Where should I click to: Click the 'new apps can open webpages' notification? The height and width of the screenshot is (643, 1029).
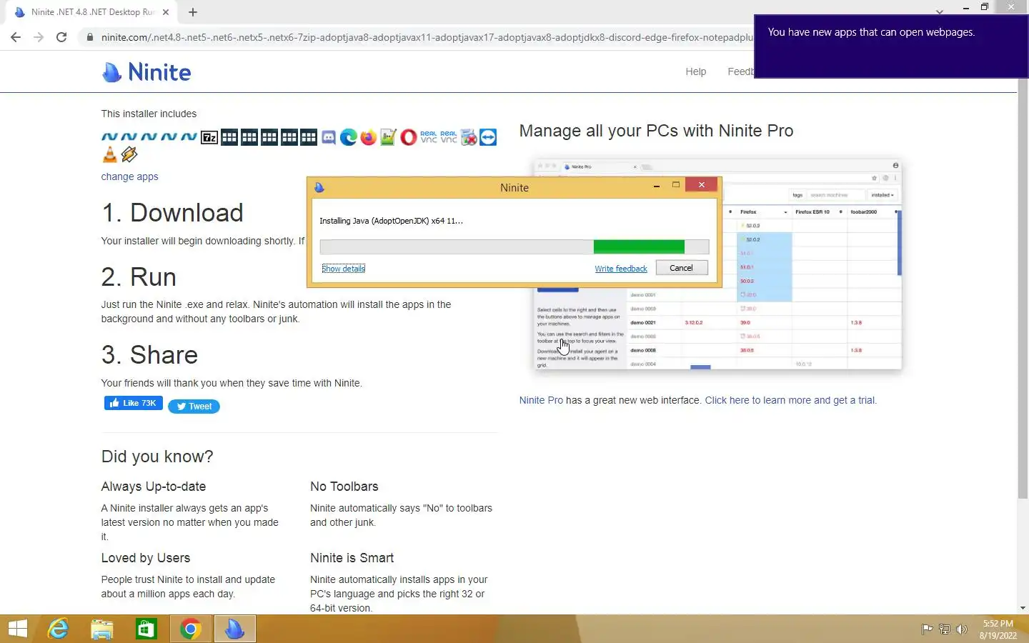tap(891, 46)
